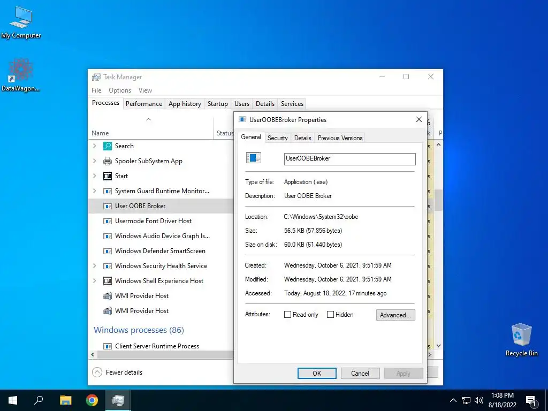This screenshot has width=548, height=411.
Task: Open the volume tray icon
Action: (x=479, y=400)
